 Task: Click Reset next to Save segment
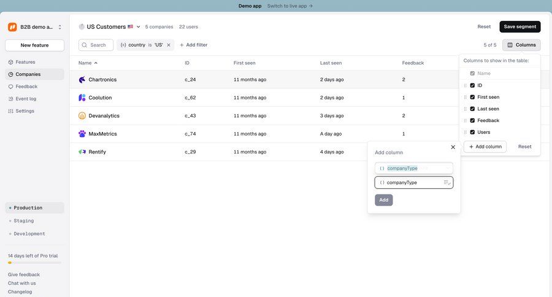[484, 27]
